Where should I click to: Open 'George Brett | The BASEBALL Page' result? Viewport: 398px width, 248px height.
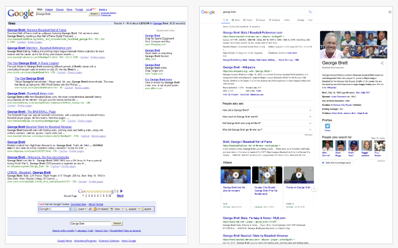(31, 112)
